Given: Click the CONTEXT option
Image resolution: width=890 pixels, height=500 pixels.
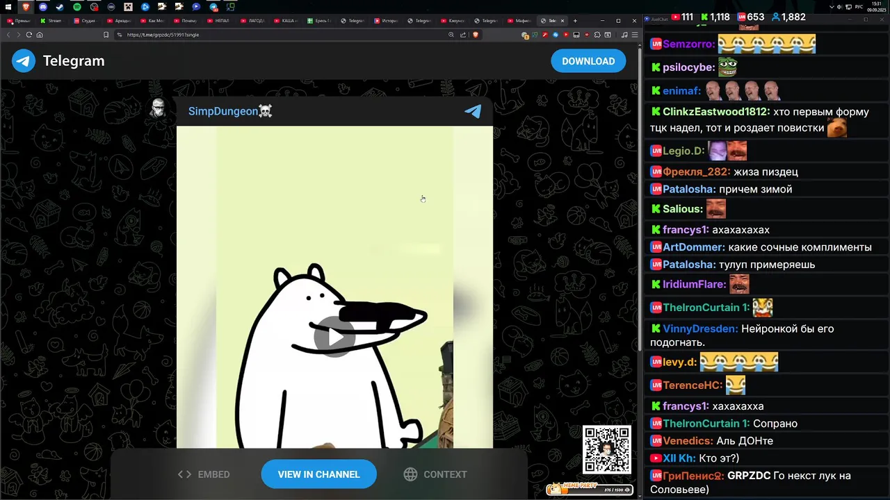Looking at the screenshot, I should (435, 474).
